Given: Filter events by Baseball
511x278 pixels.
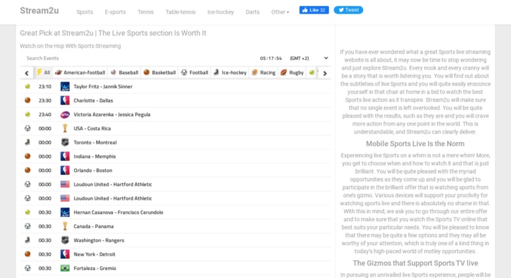Looking at the screenshot, I should [x=124, y=72].
